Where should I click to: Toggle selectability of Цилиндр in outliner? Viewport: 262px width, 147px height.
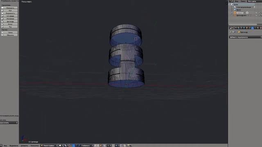coord(259,13)
